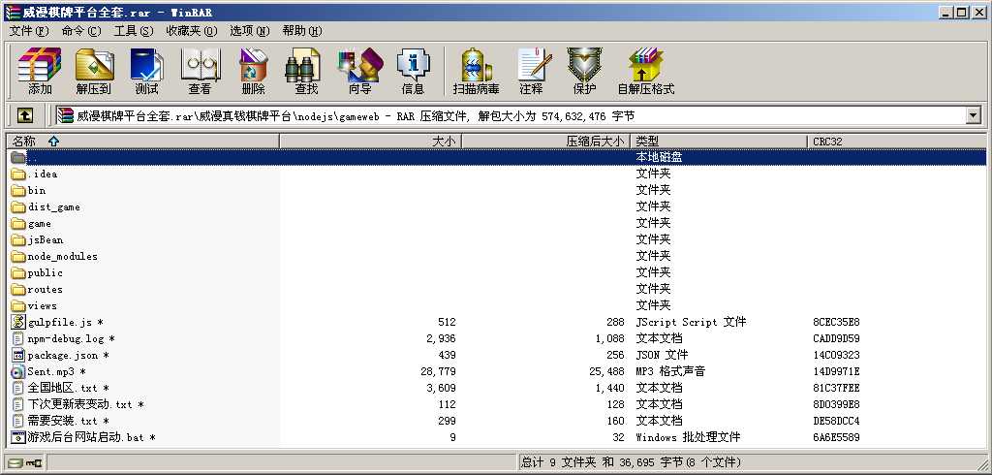Click the 保护 (Protect) shield icon
The width and height of the screenshot is (992, 475).
click(x=584, y=71)
